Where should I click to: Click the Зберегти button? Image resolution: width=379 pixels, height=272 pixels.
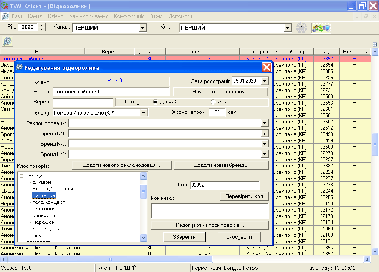pyautogui.click(x=184, y=237)
